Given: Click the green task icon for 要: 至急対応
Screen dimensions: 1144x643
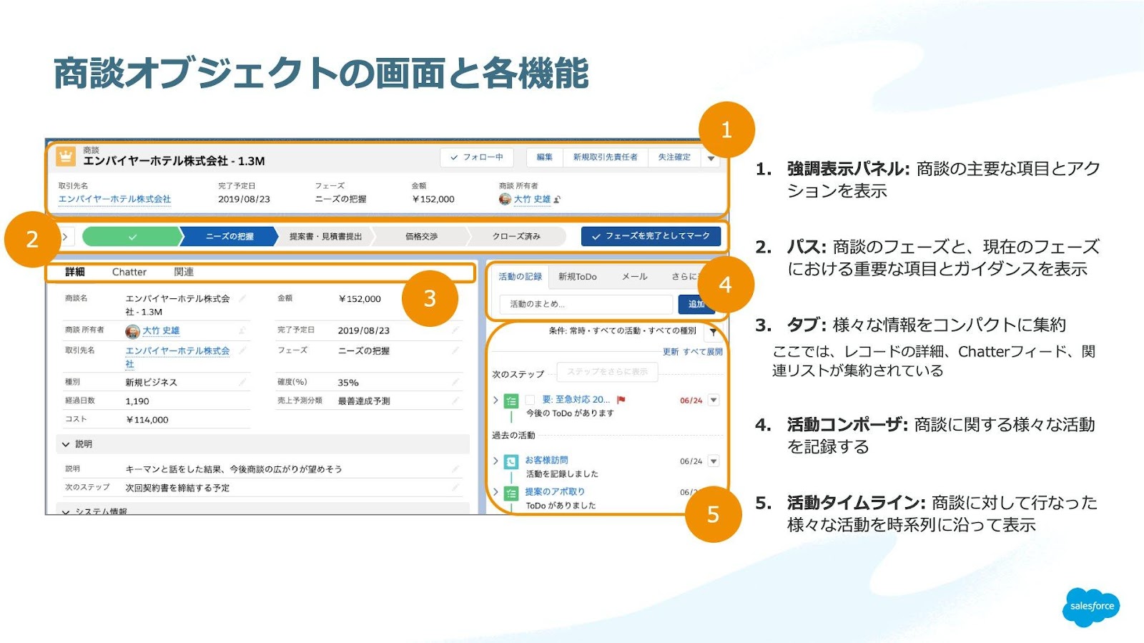Looking at the screenshot, I should [x=511, y=401].
